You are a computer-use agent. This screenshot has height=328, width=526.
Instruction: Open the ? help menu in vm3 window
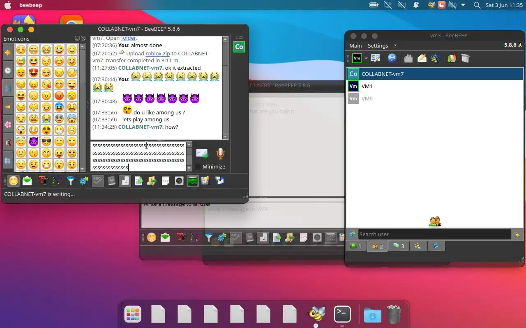pyautogui.click(x=395, y=46)
